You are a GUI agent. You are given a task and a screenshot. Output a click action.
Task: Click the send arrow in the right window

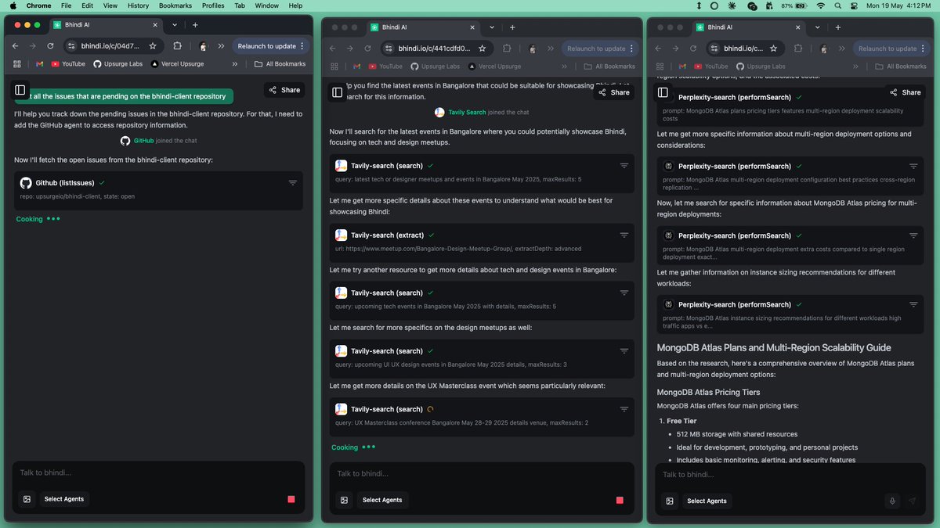(912, 501)
